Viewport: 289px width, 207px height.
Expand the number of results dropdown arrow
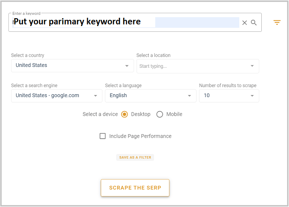click(252, 96)
